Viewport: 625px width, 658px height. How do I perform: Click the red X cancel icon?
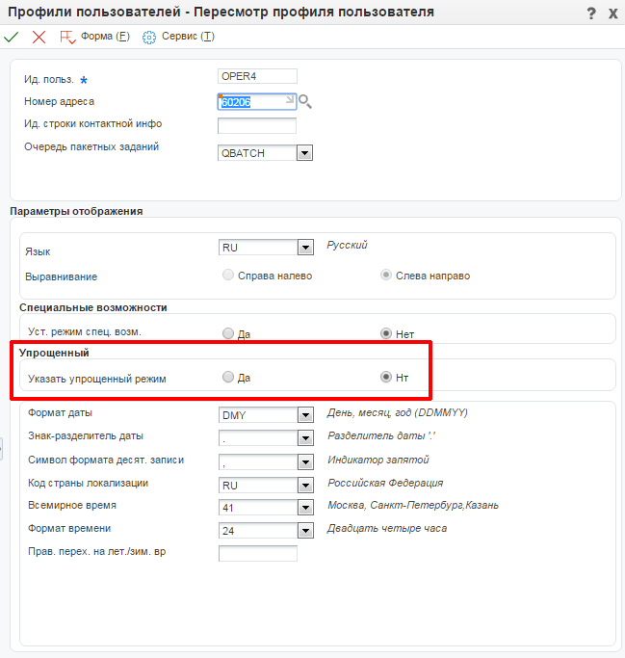tap(39, 37)
